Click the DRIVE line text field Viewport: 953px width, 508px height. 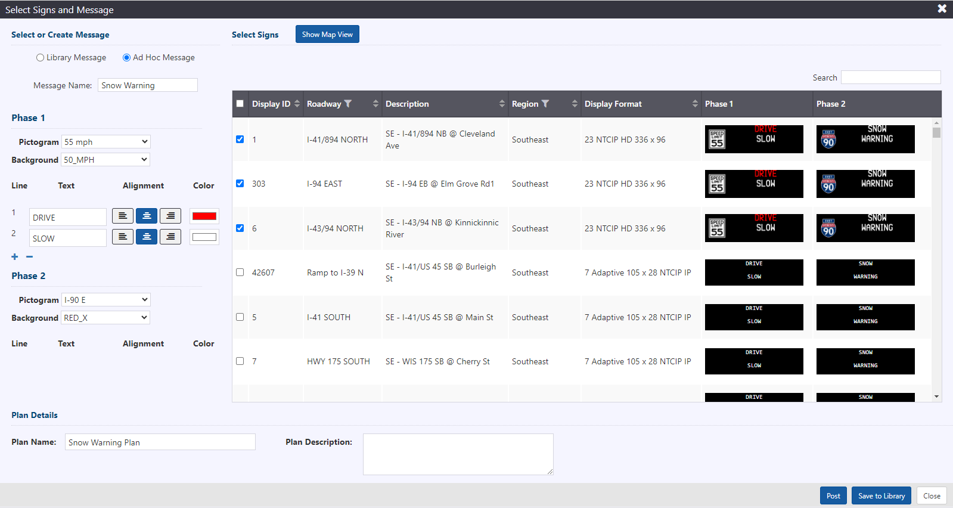68,217
